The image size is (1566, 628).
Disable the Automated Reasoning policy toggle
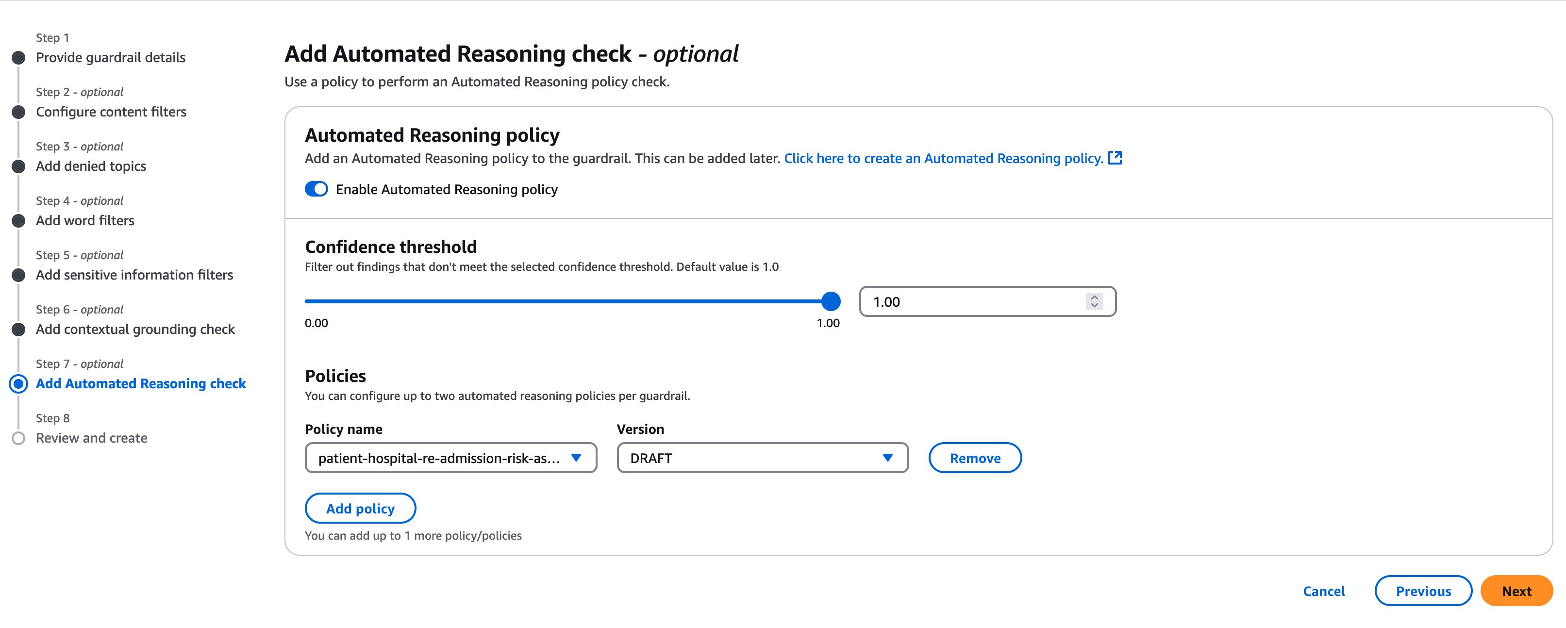[x=316, y=189]
